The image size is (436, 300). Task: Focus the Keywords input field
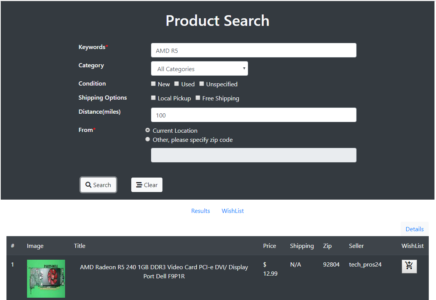pos(254,50)
